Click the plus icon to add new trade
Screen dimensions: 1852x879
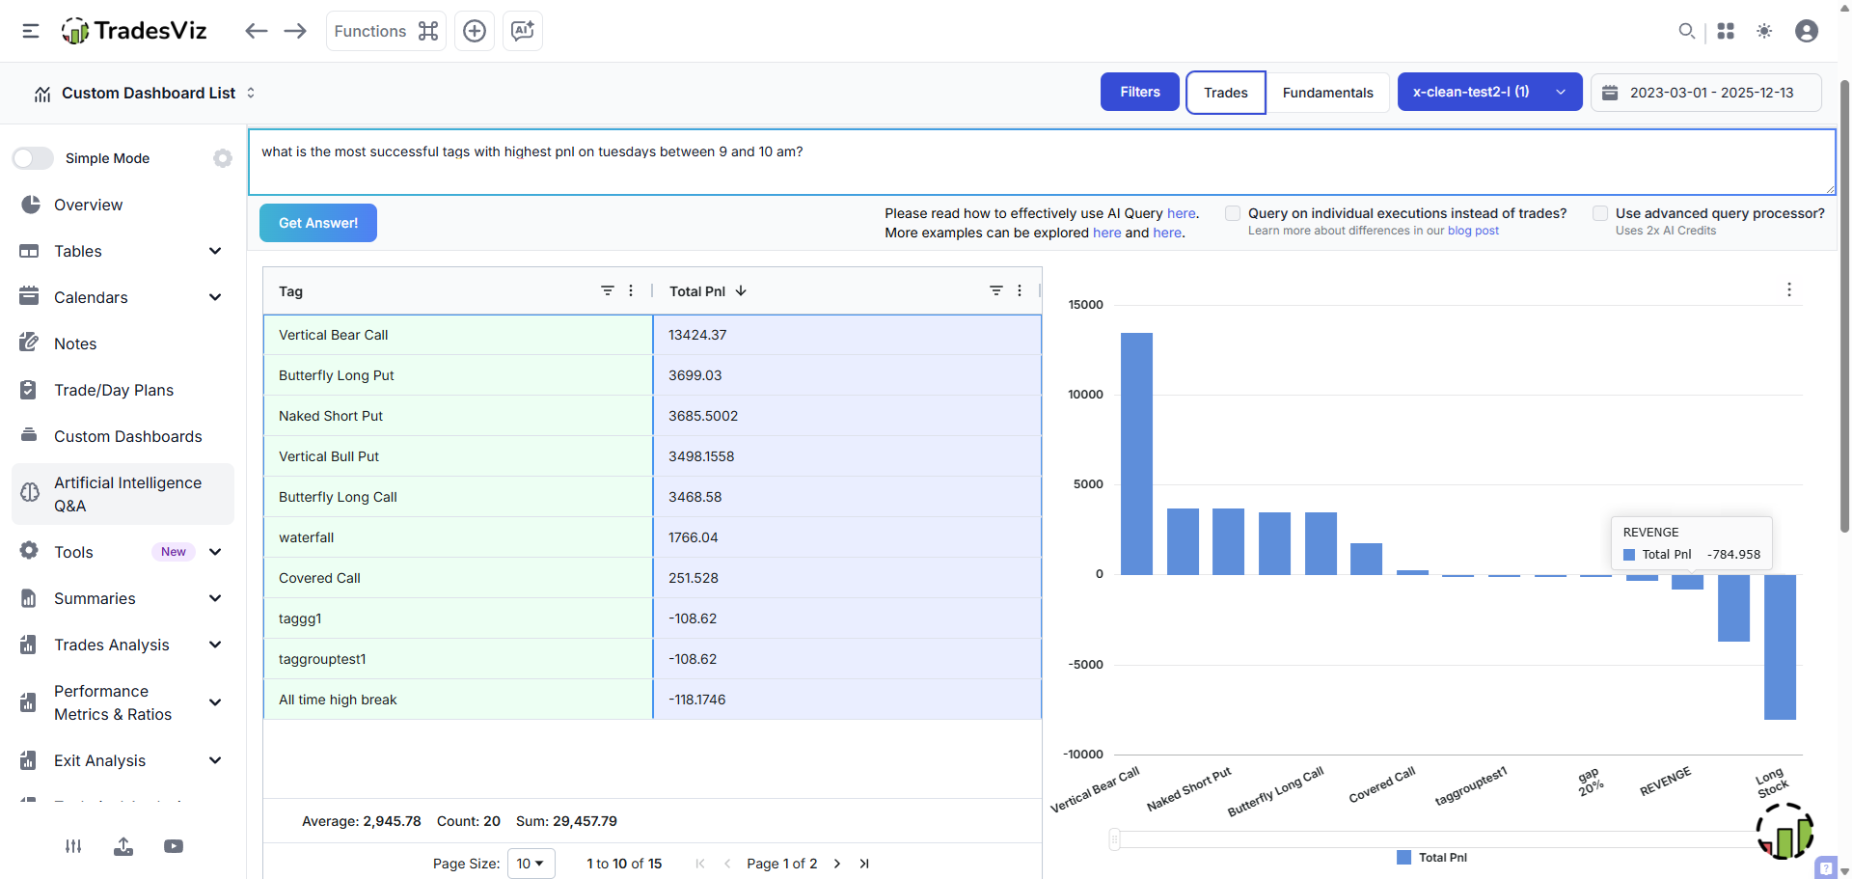coord(474,30)
